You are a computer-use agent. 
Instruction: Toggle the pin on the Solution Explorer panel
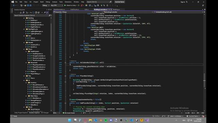point(49,10)
